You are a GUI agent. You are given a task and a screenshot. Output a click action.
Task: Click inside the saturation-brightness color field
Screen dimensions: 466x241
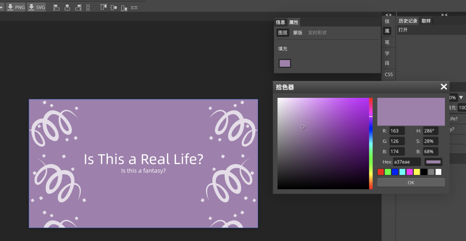coord(323,144)
